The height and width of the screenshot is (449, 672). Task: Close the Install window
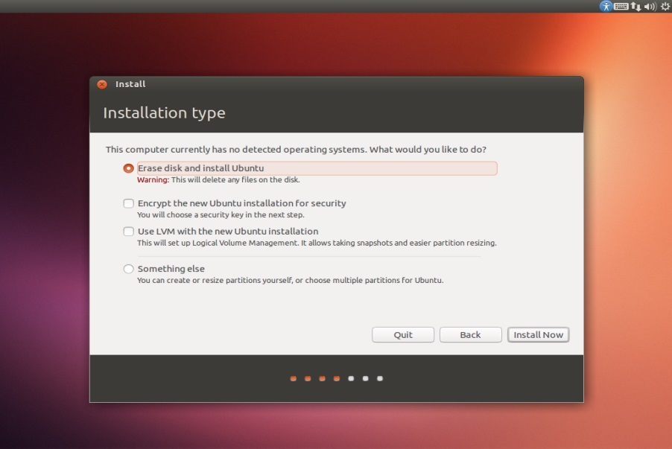pos(102,84)
